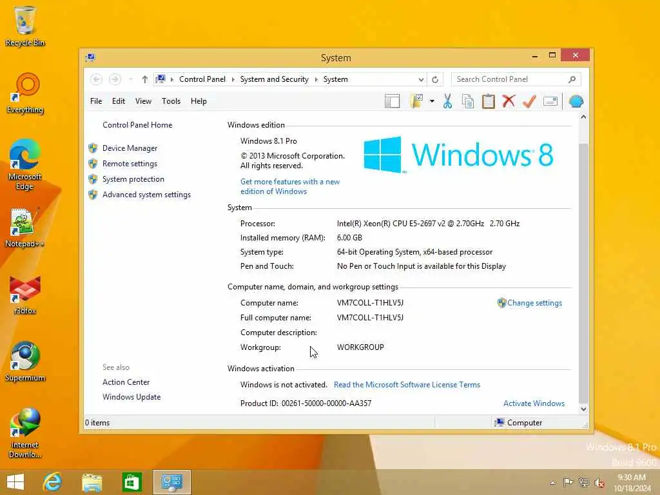Read the Microsoft Software License Terms
This screenshot has height=495, width=660.
[x=407, y=385]
